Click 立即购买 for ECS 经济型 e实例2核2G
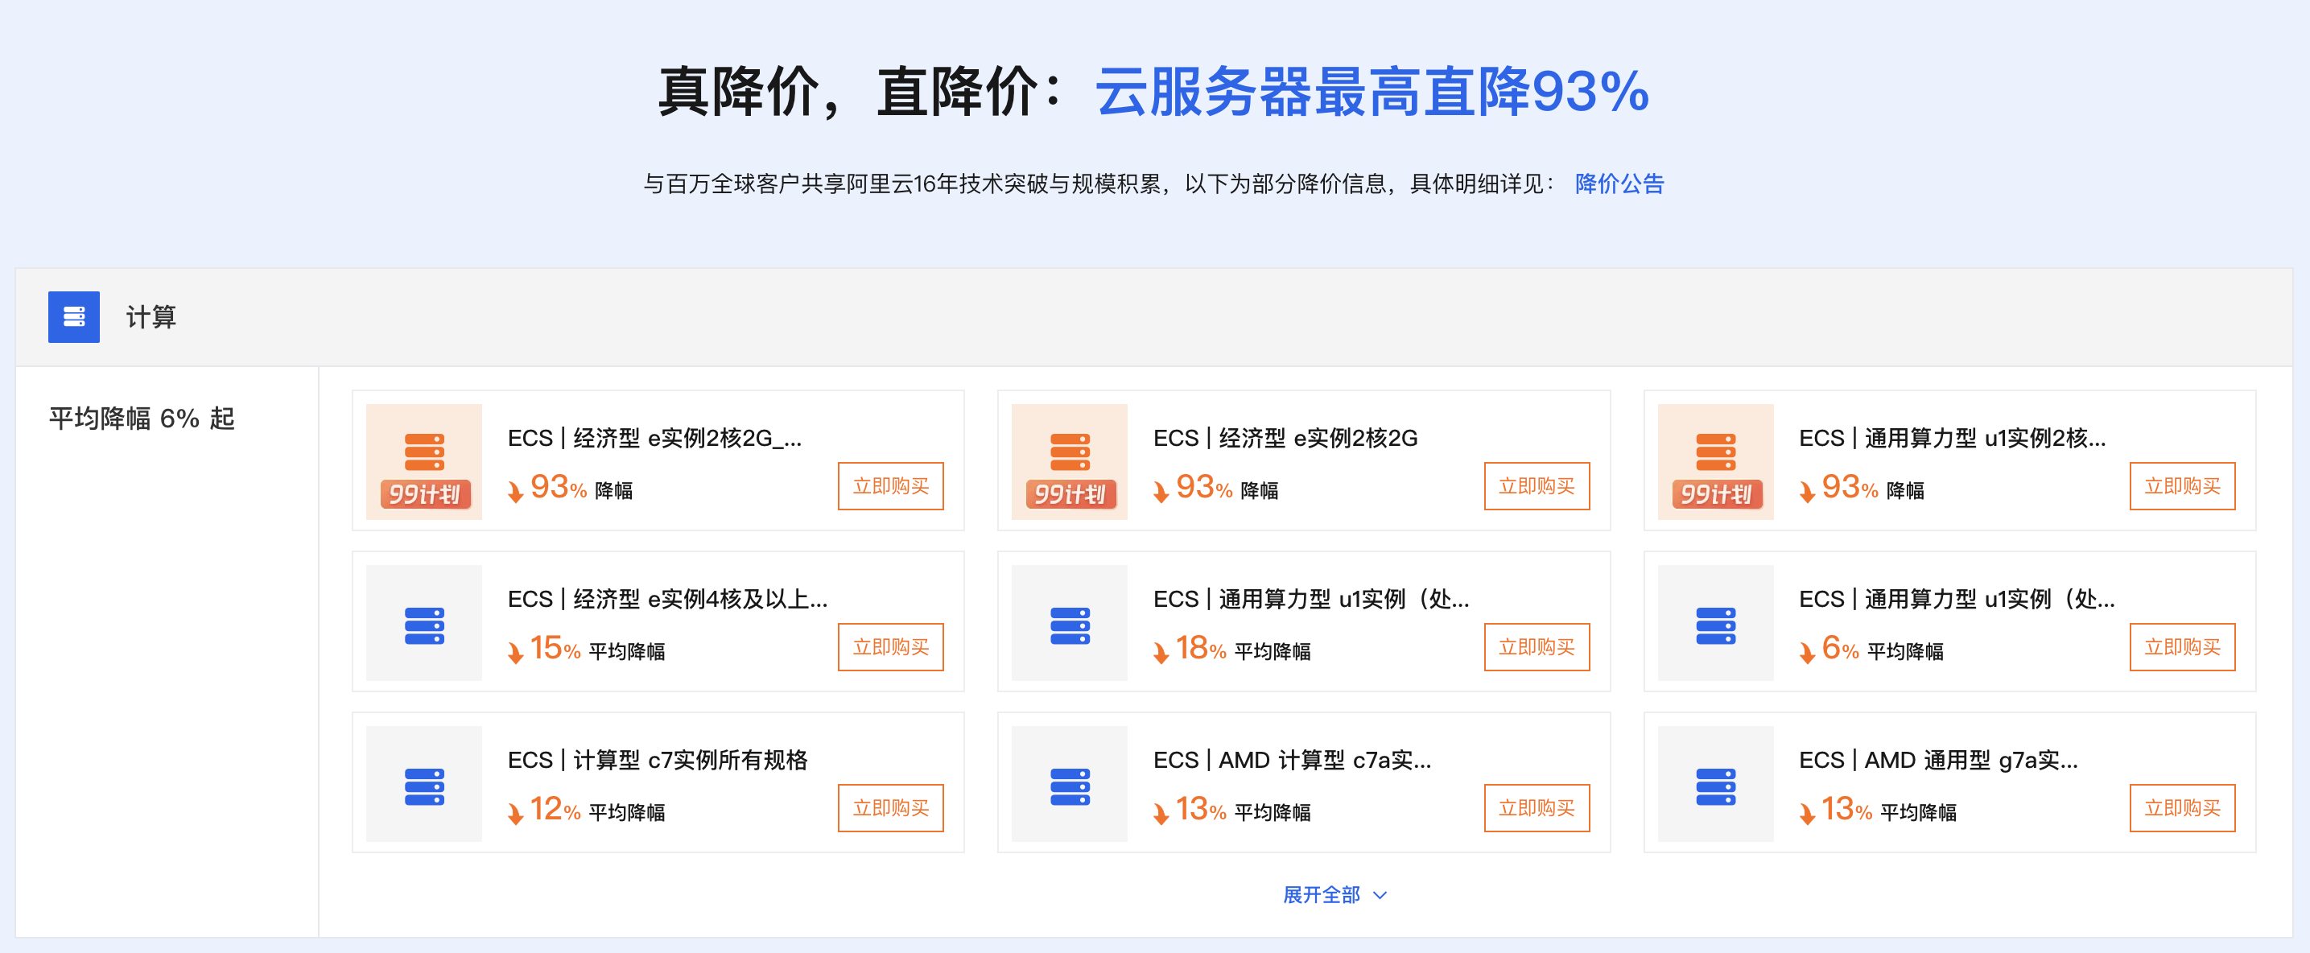 (x=1537, y=486)
